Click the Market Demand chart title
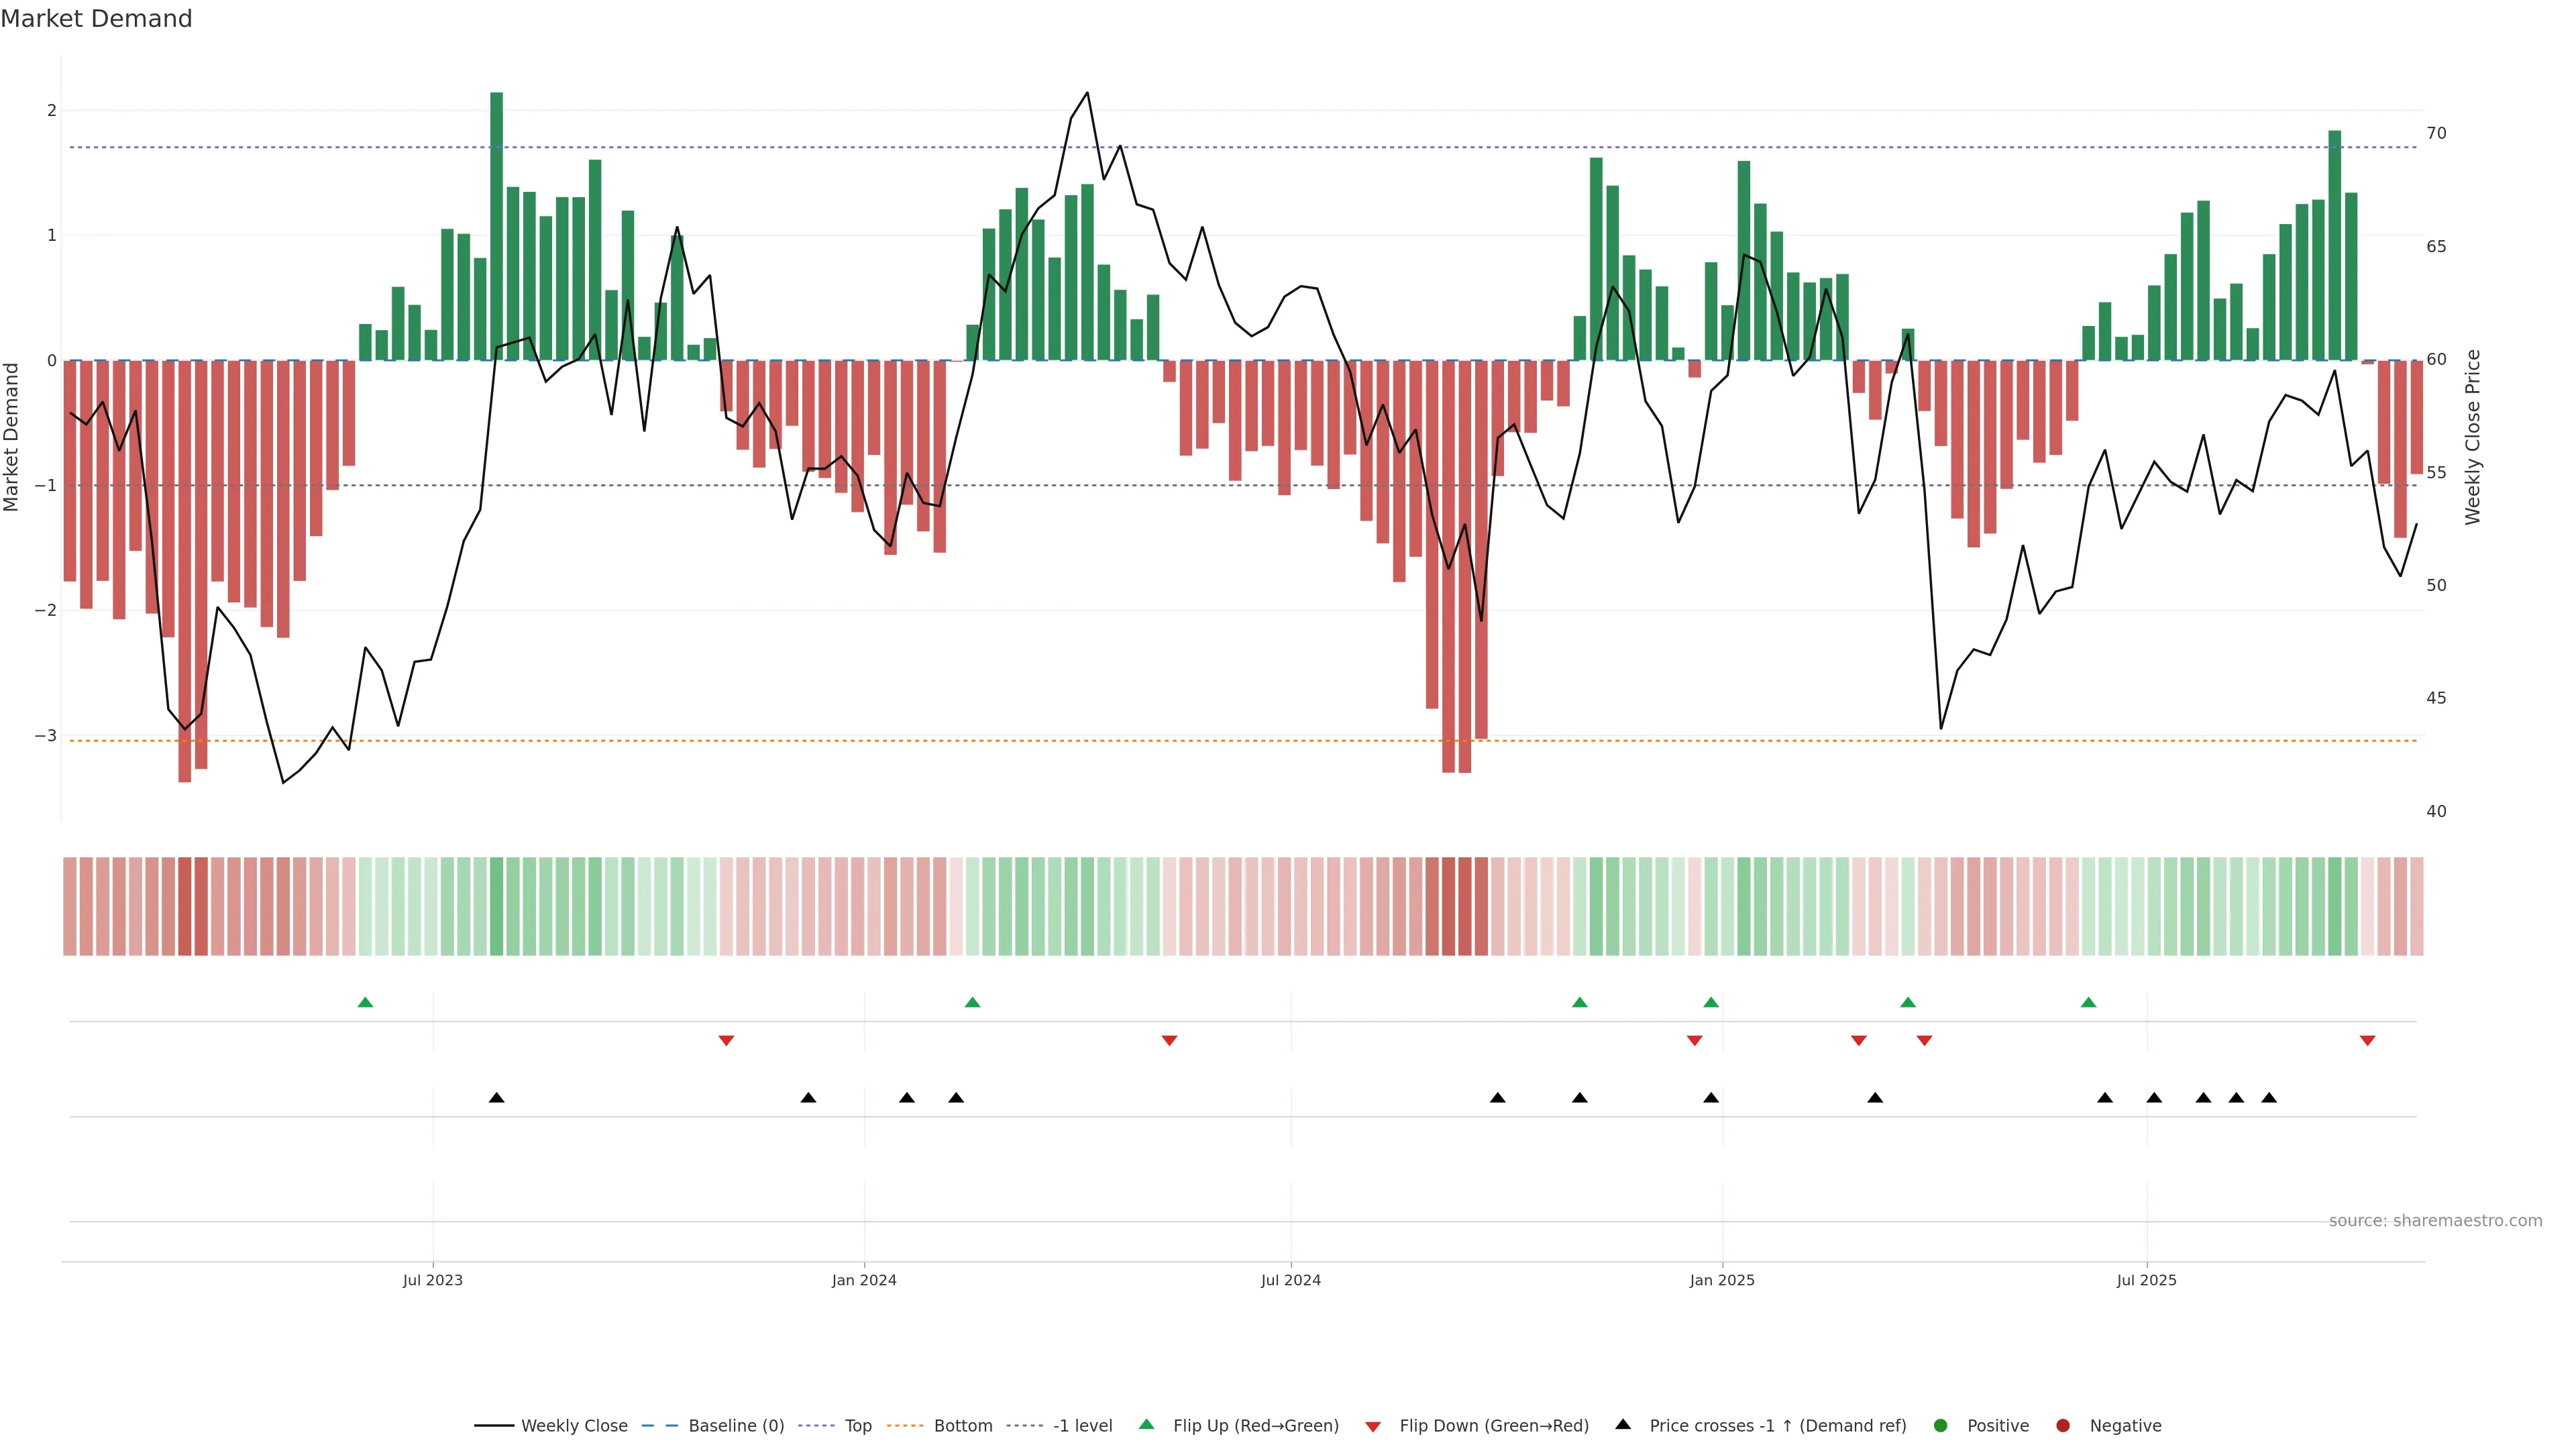 pos(96,19)
